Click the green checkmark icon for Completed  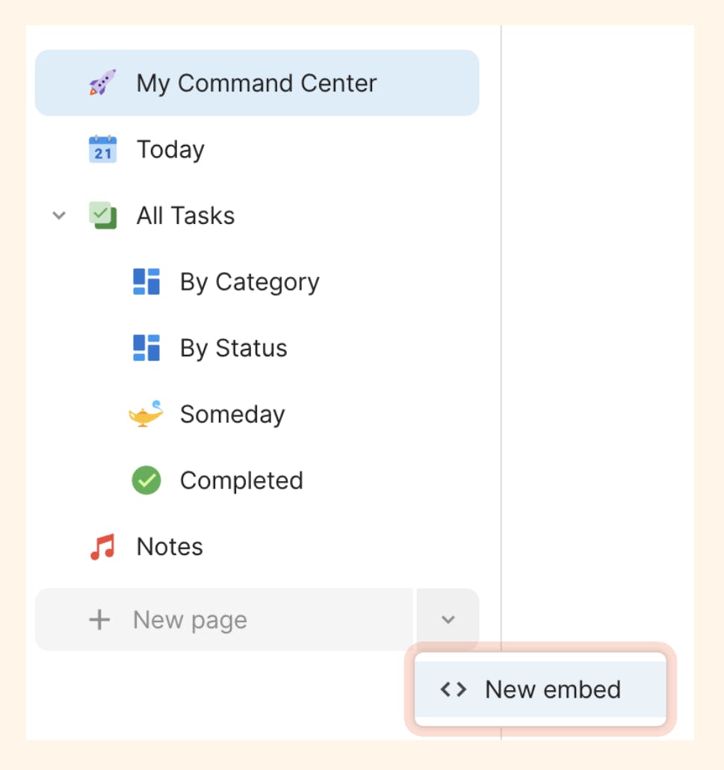[146, 480]
